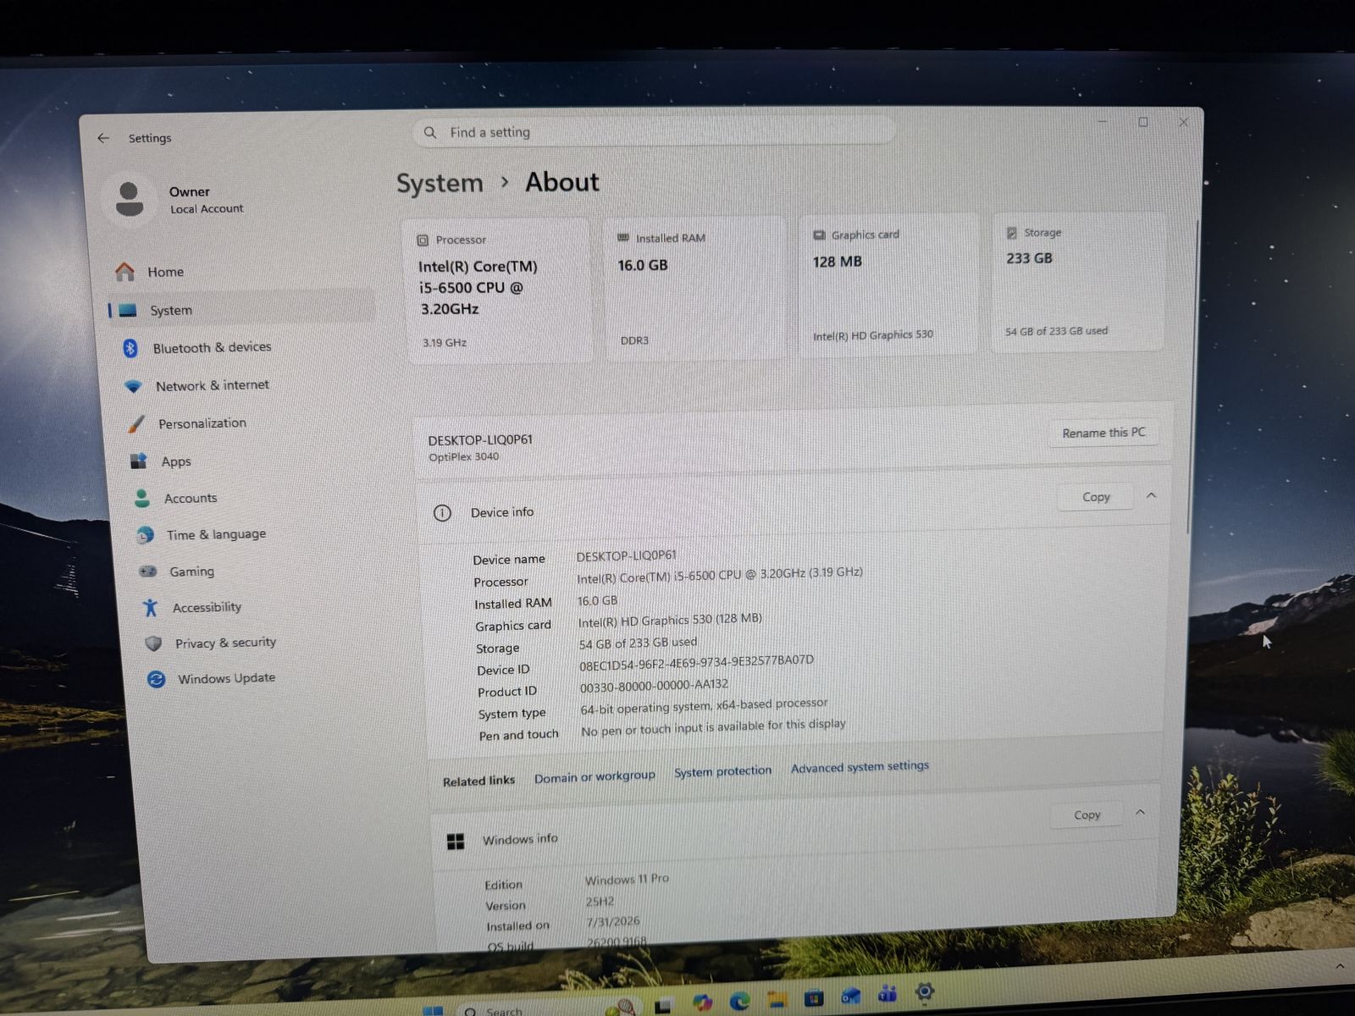Screen dimensions: 1355x1016
Task: Collapse the Device info section chevron
Action: [1151, 495]
